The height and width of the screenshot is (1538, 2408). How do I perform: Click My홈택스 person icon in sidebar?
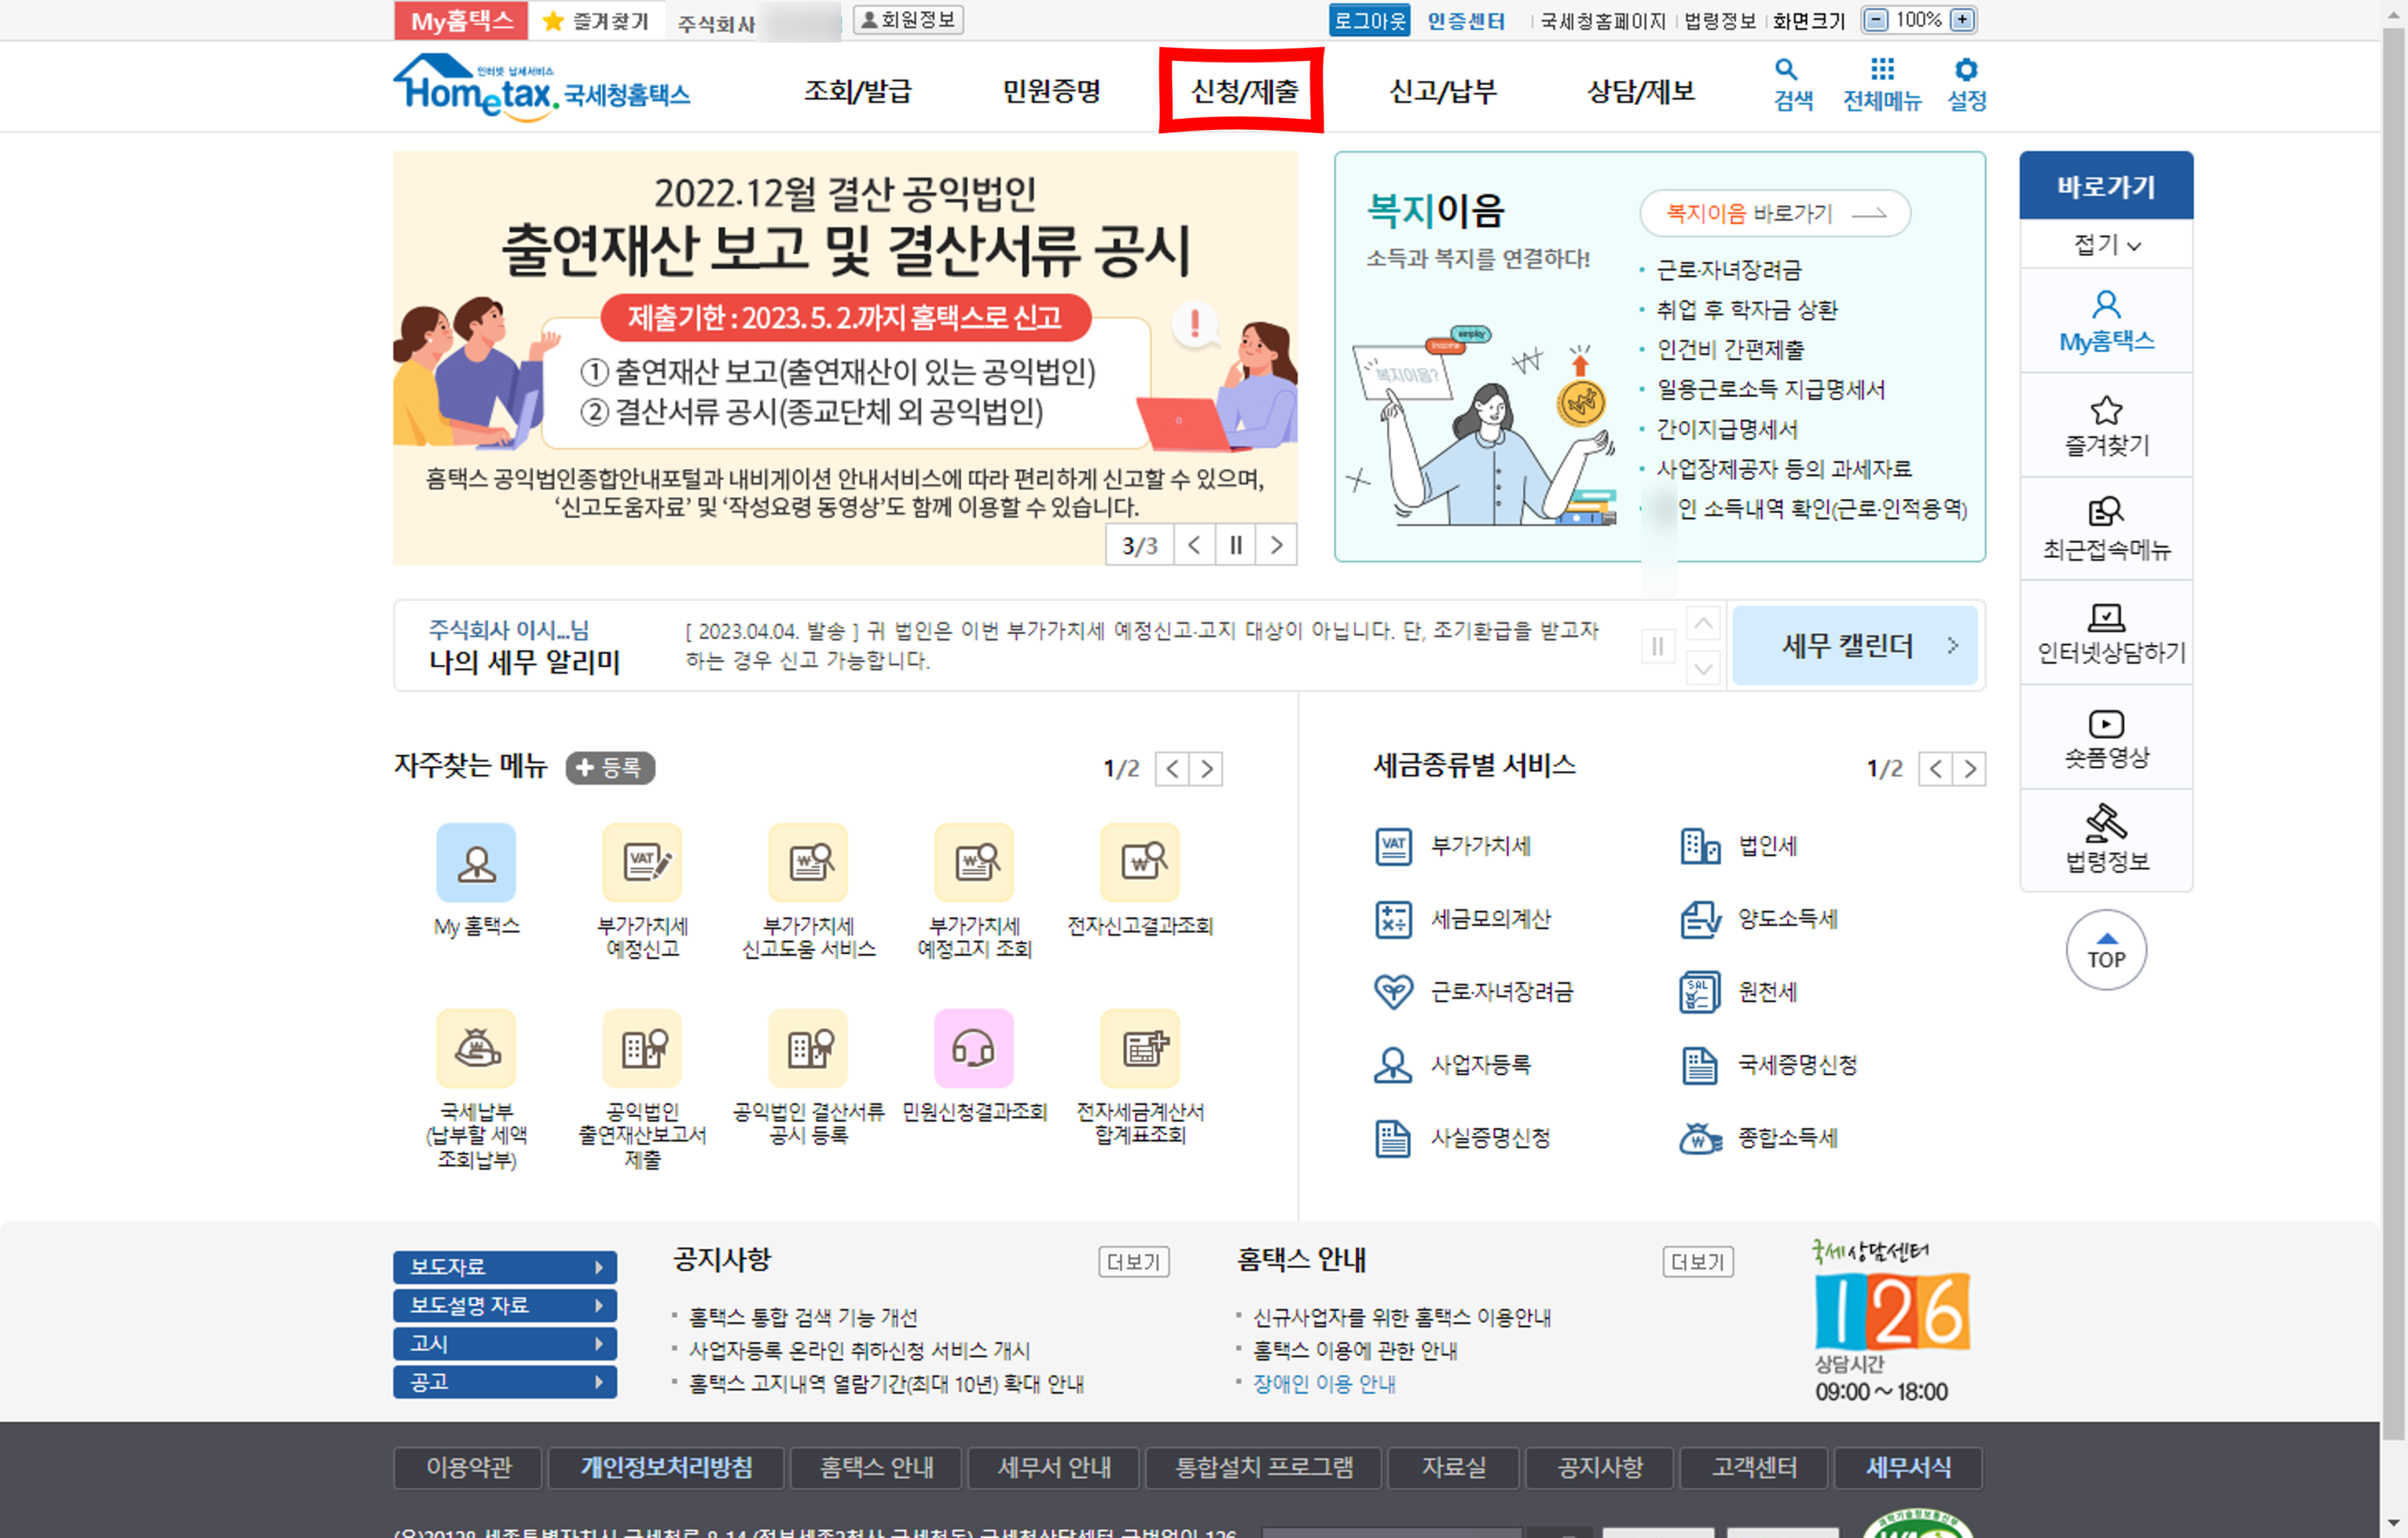click(2105, 305)
